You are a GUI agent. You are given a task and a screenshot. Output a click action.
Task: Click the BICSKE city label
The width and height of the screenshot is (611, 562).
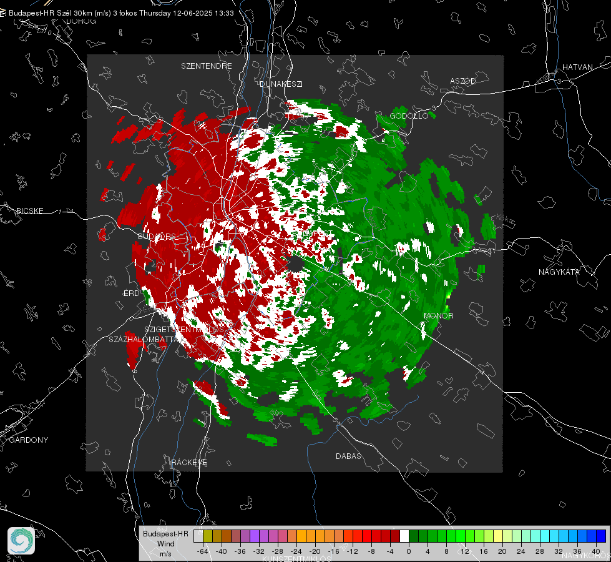[29, 210]
